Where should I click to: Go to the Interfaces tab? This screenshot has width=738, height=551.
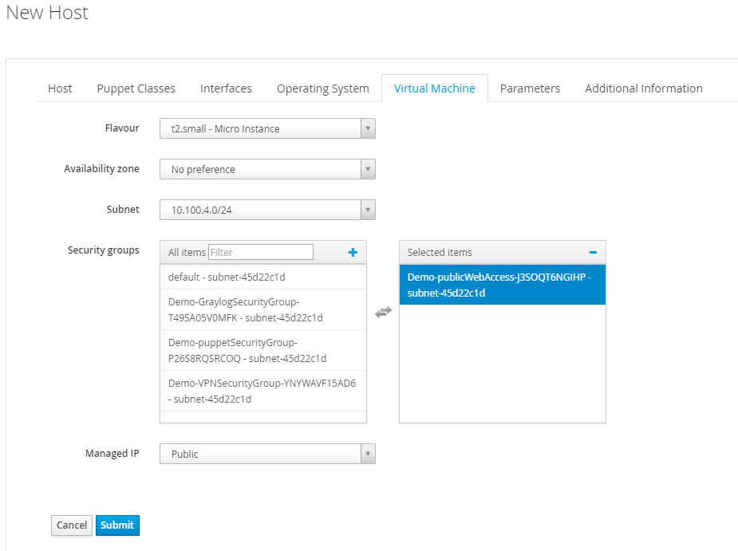click(x=226, y=89)
